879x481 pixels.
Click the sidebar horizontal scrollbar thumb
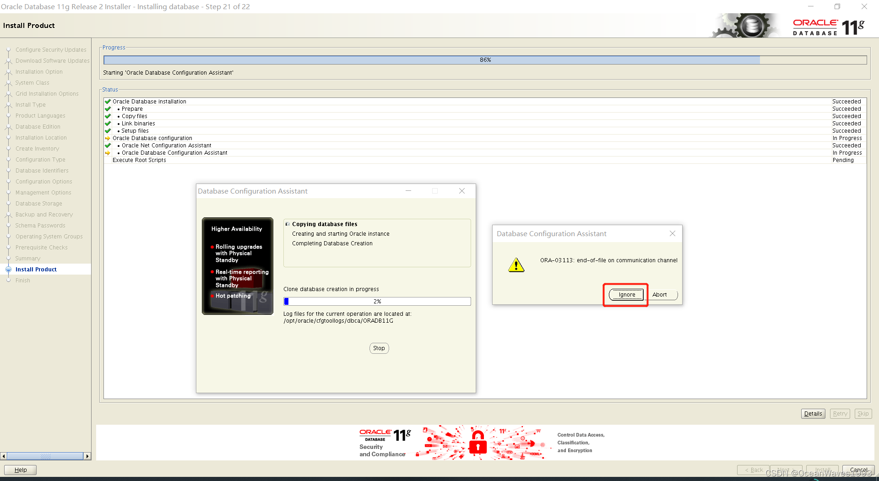coord(45,456)
